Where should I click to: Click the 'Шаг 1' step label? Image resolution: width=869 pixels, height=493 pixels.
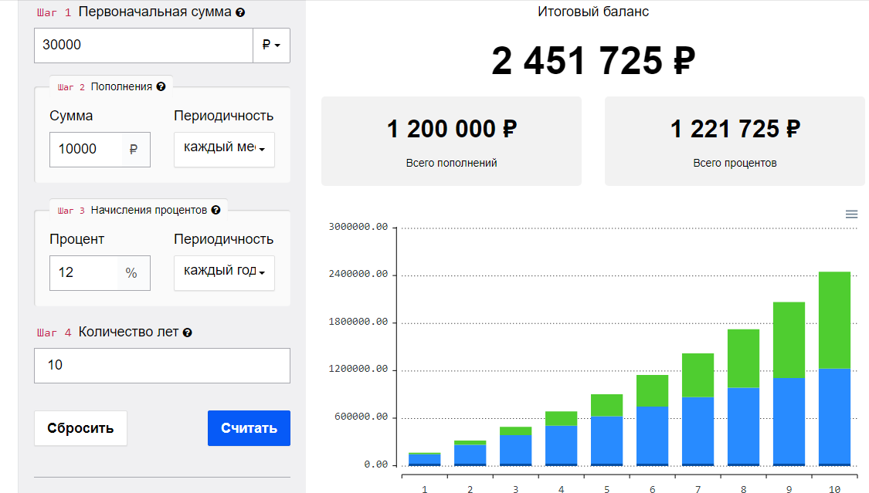(x=54, y=12)
